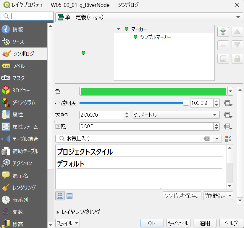Switch symbol list to list view
The image size is (244, 228).
tap(70, 196)
